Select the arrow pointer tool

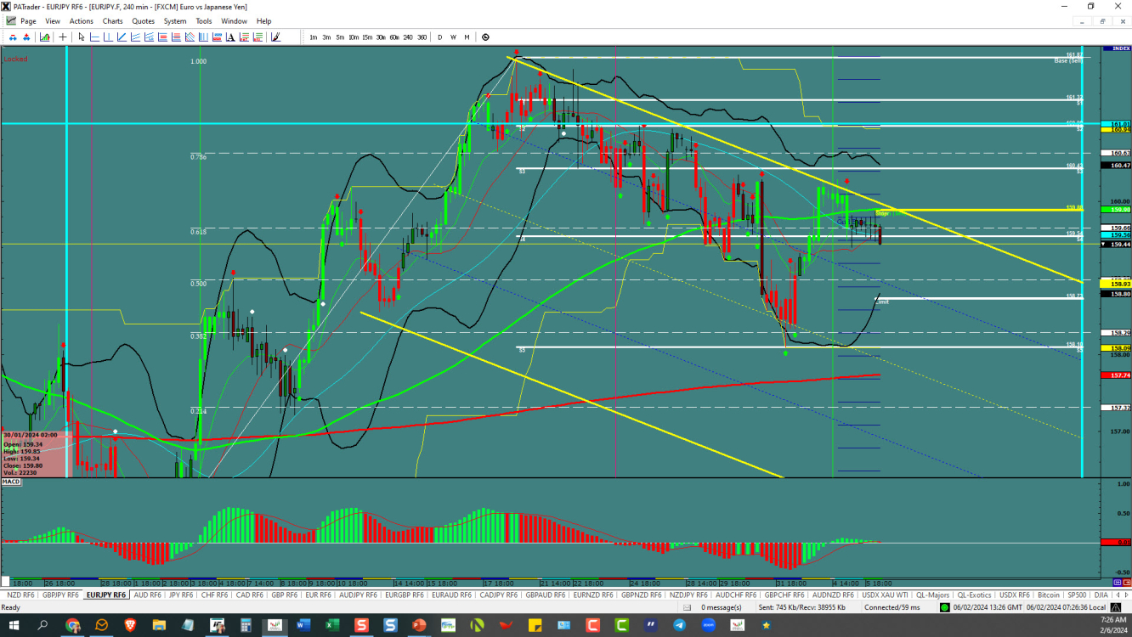click(82, 37)
